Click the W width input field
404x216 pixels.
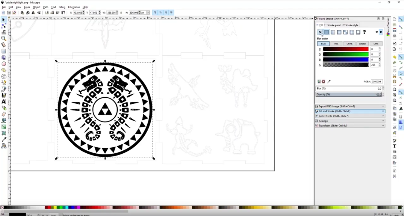point(112,13)
